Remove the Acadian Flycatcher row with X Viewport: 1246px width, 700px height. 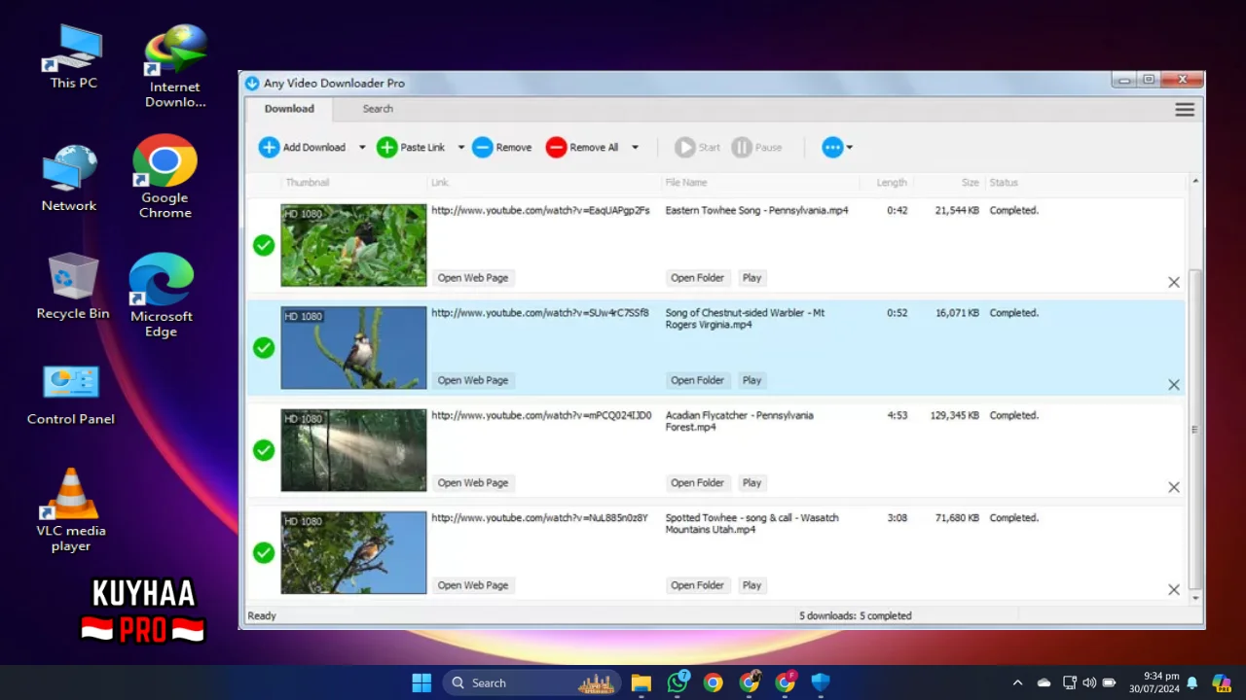[1174, 487]
